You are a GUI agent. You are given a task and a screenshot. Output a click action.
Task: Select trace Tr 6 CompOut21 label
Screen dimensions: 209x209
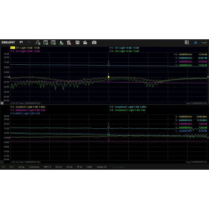128,107
